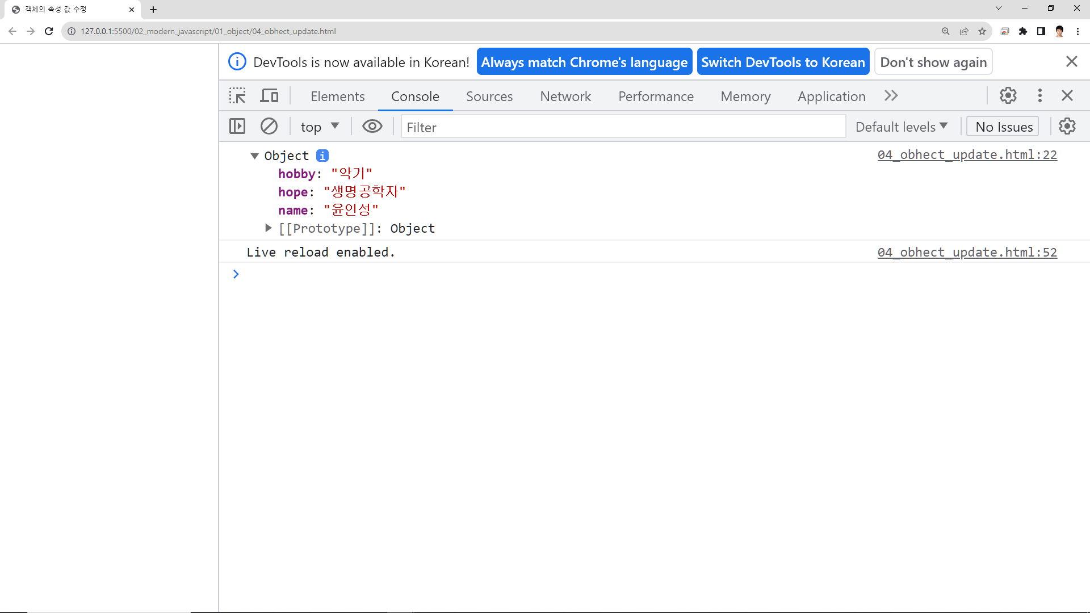Click the live expression eye icon
The image size is (1090, 613).
click(x=372, y=126)
